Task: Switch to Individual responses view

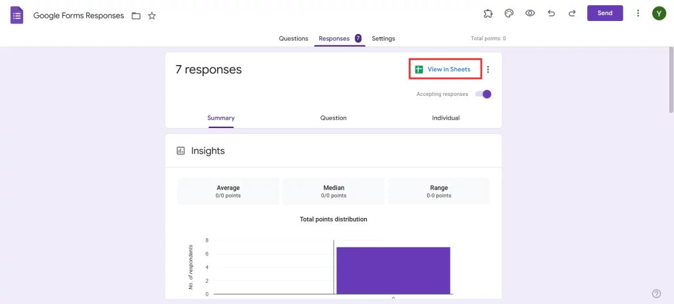Action: tap(446, 118)
